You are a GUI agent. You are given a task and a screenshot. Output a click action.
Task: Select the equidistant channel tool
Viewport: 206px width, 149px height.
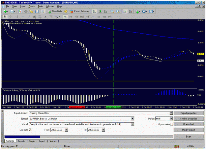[34, 17]
